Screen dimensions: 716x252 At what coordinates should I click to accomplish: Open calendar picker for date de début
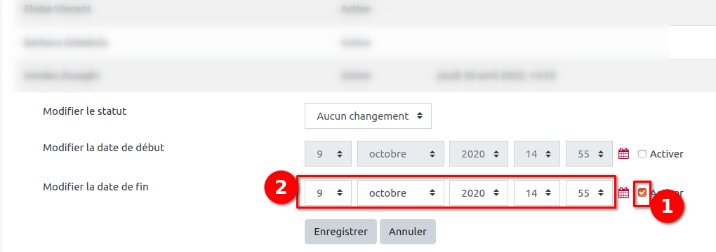point(624,153)
